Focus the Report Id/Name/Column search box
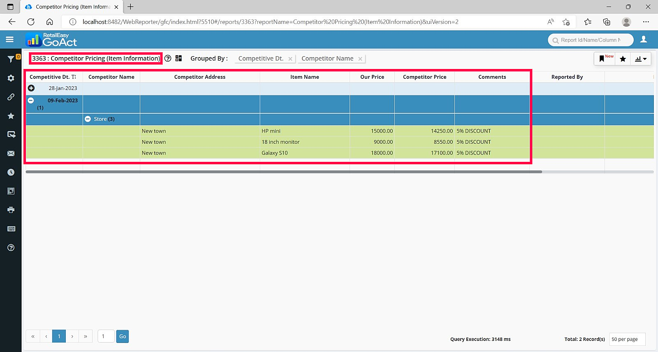Screen dimensions: 658x352 tap(591, 40)
